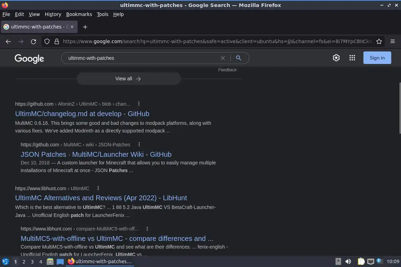The image size is (401, 267).
Task: Open options for libhunt UltimMC result
Action: 98,188
